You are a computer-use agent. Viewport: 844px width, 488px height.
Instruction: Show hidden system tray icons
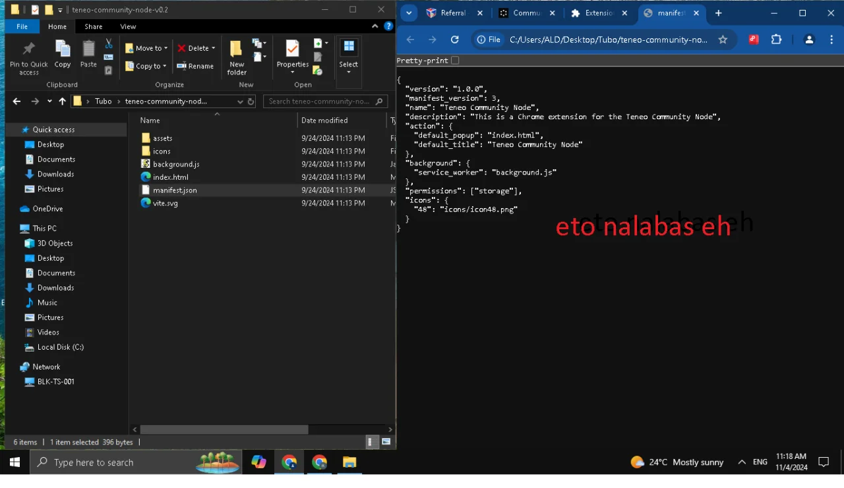pyautogui.click(x=742, y=462)
